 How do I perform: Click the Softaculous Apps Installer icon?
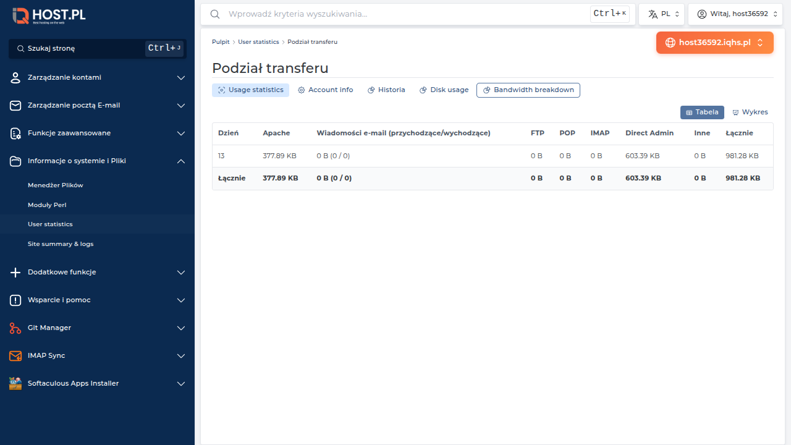15,383
